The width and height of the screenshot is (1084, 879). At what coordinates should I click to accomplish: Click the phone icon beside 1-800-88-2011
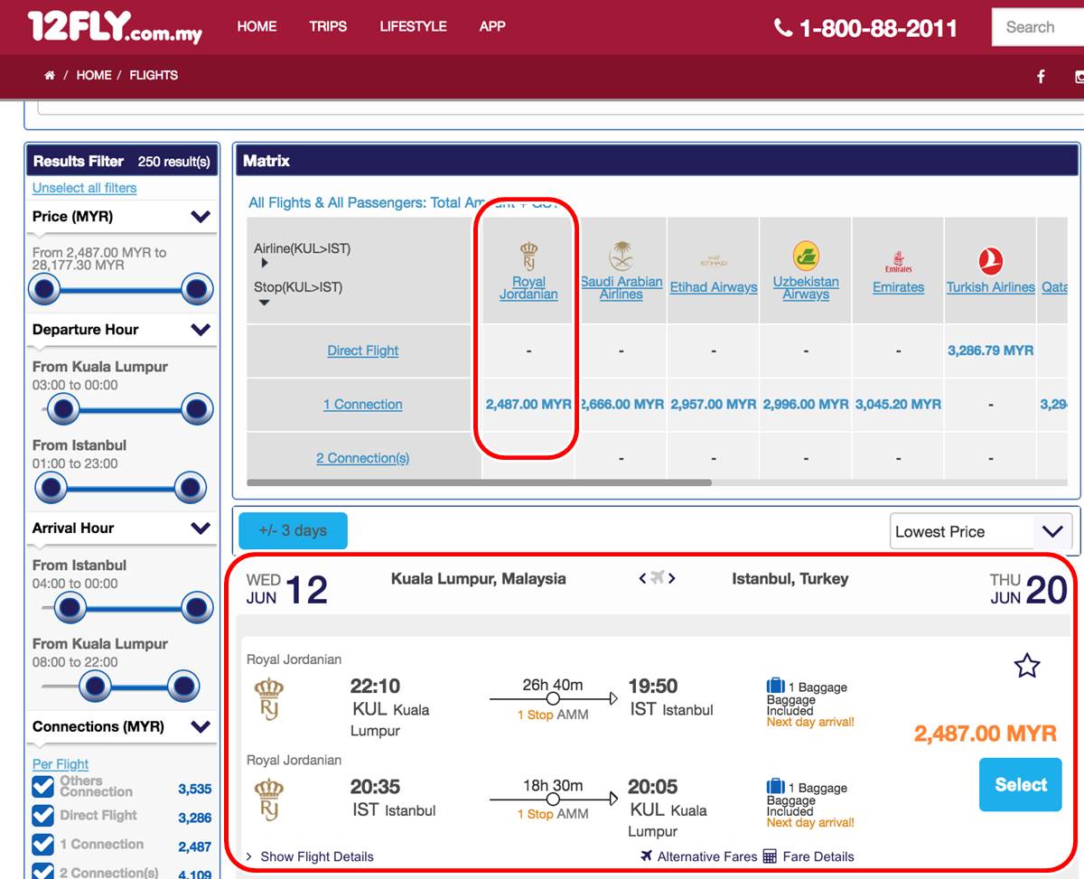tap(783, 28)
